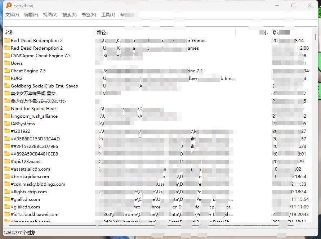Click folder icon beside 美少女万华镜-罪与罚的少女-
Image resolution: width=321 pixels, height=239 pixels.
pos(7,101)
